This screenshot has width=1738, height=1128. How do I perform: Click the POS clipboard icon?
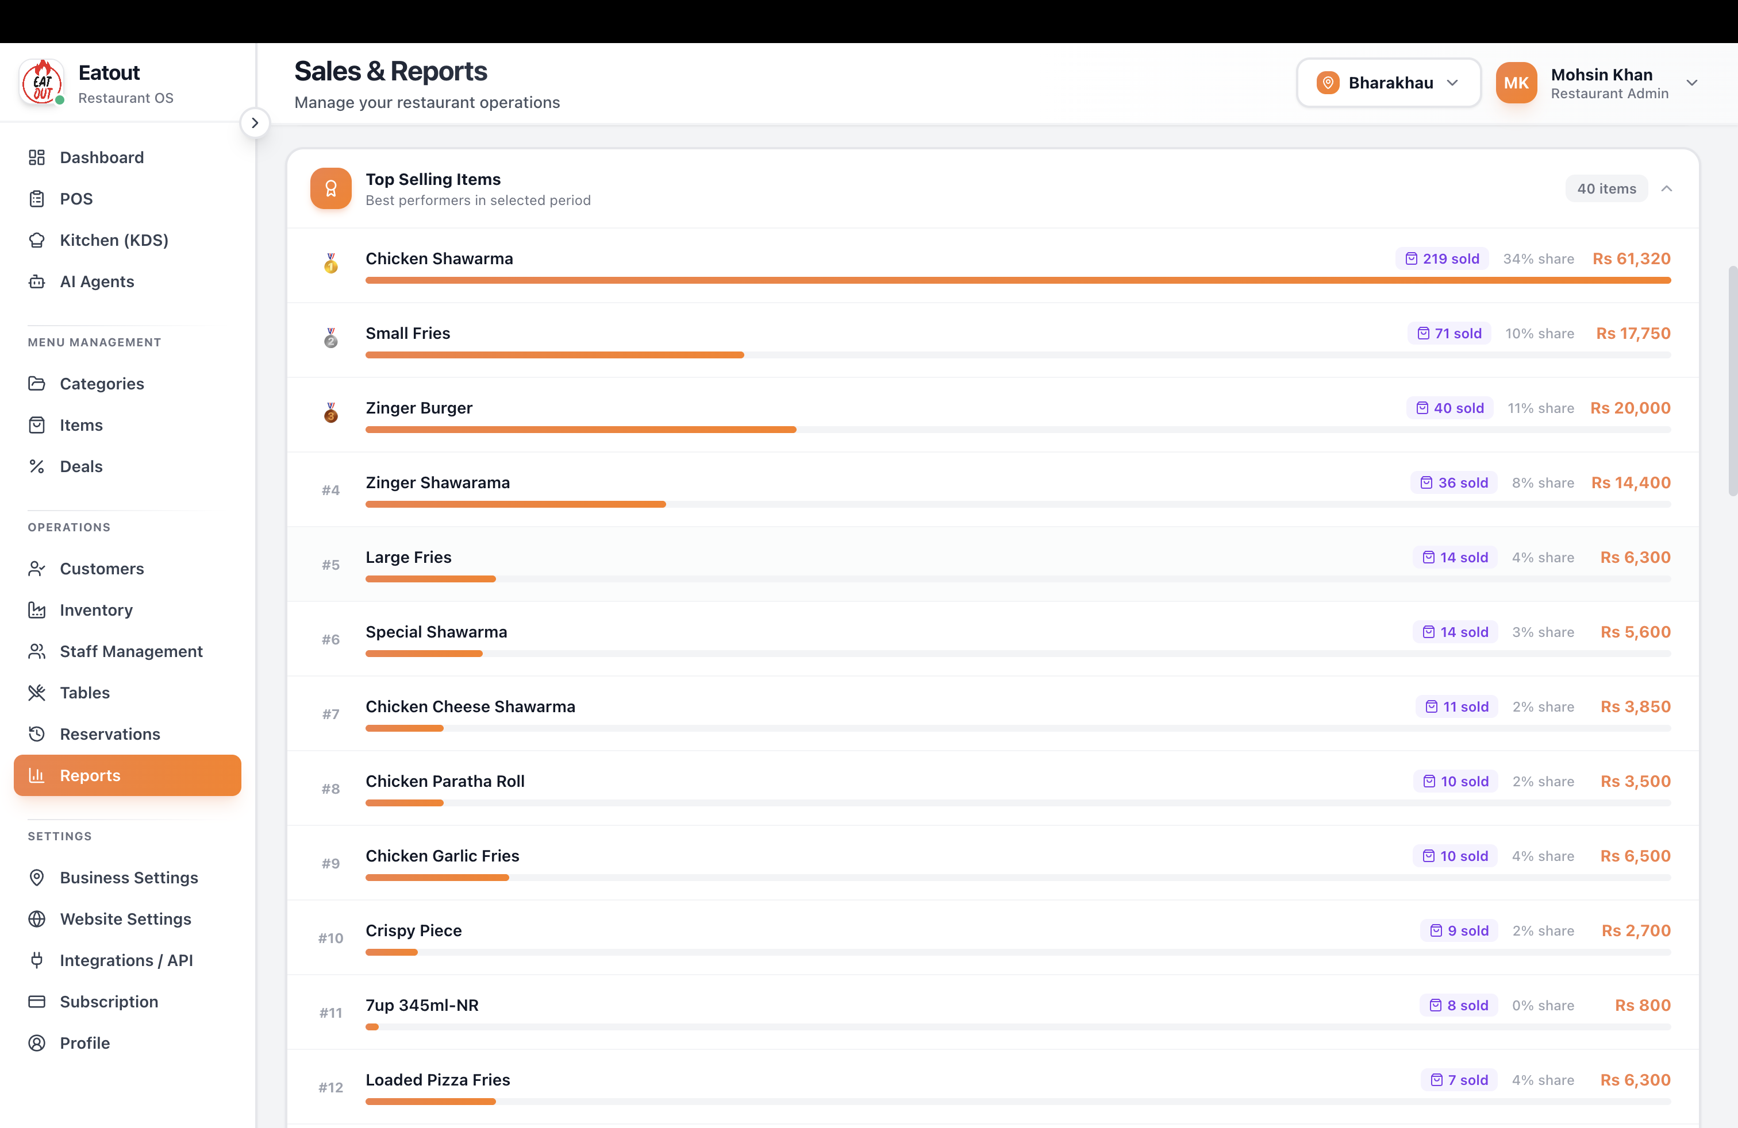click(37, 199)
